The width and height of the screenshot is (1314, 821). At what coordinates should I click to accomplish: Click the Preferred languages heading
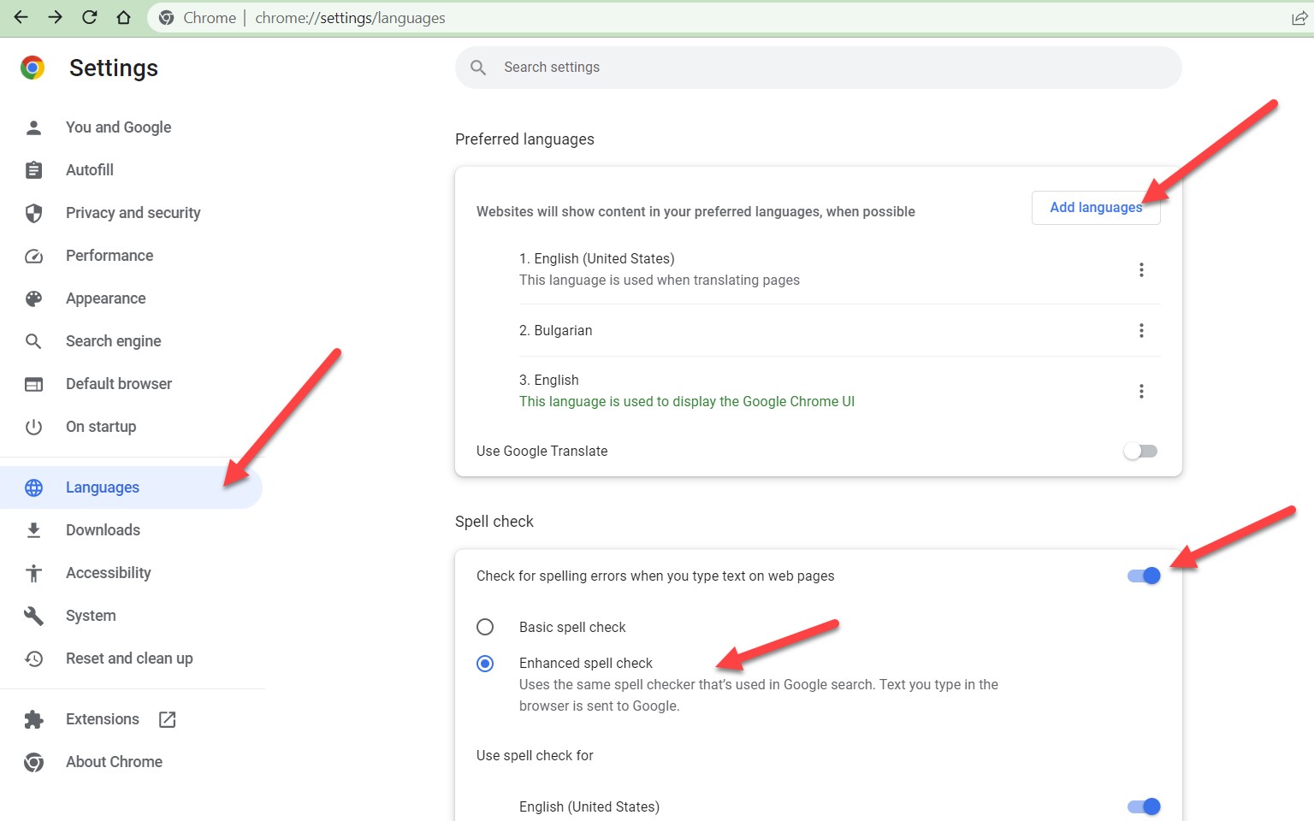coord(524,139)
